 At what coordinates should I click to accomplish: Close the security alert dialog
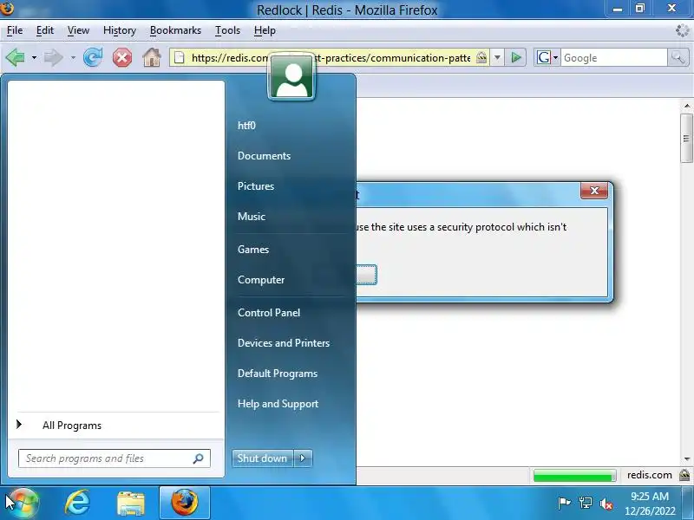pos(594,191)
